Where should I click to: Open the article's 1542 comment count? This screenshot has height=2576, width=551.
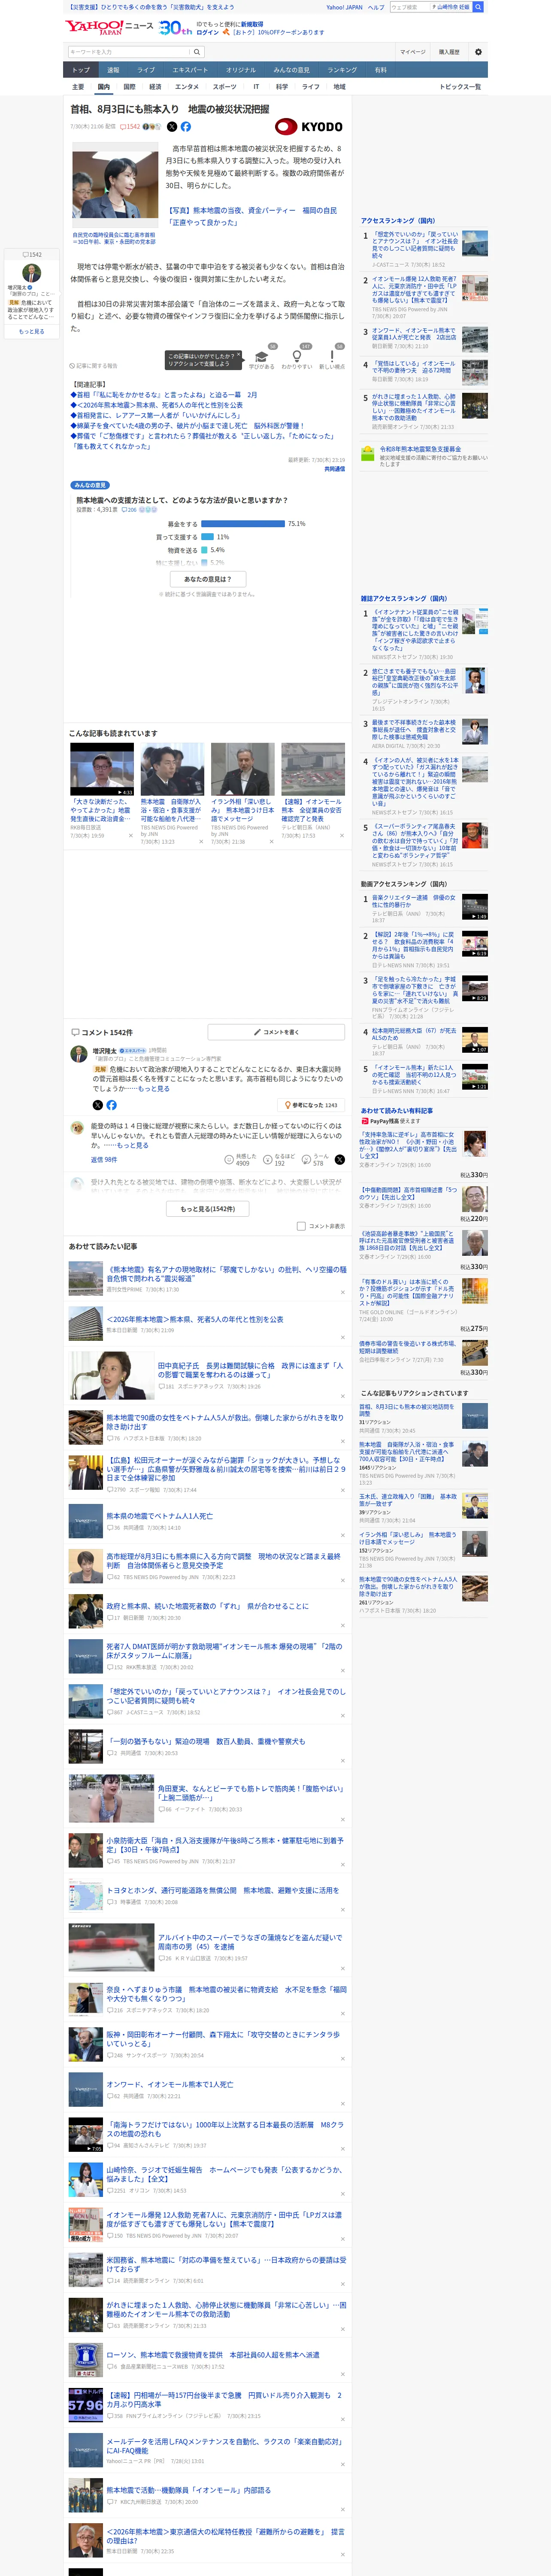tap(131, 127)
